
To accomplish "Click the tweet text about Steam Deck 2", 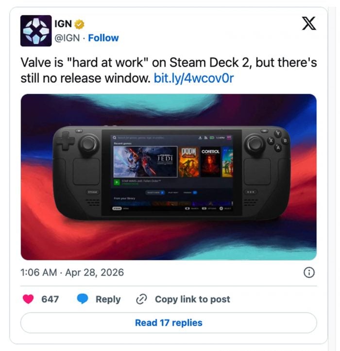I will 169,70.
